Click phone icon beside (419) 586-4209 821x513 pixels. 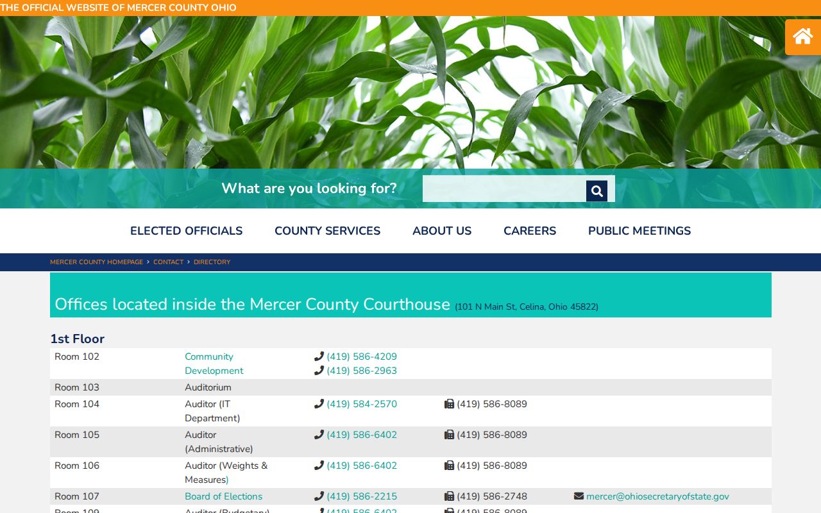(x=319, y=356)
